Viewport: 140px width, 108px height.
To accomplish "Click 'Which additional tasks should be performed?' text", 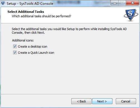I will point(41,16).
